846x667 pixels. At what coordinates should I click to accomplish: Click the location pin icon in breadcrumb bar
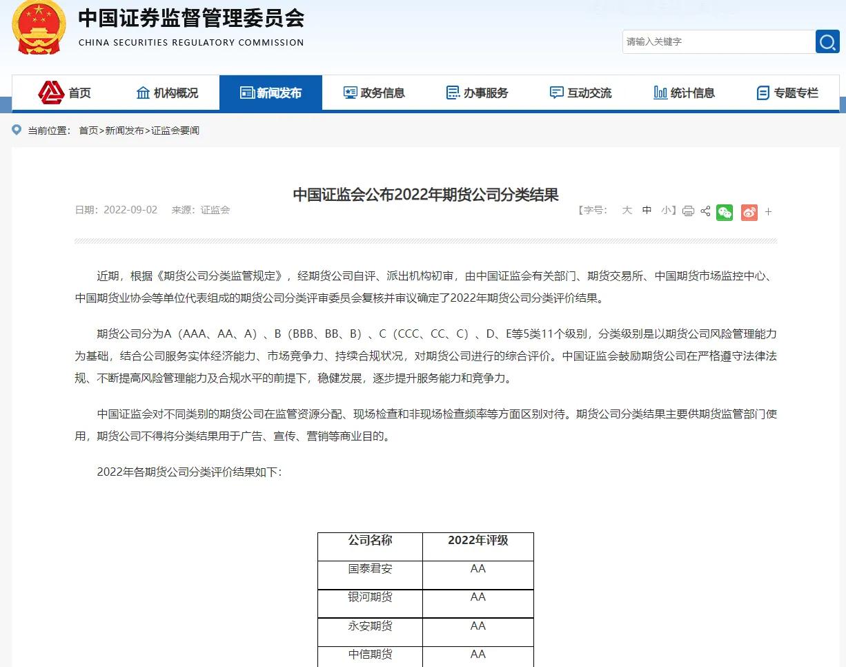[x=17, y=130]
